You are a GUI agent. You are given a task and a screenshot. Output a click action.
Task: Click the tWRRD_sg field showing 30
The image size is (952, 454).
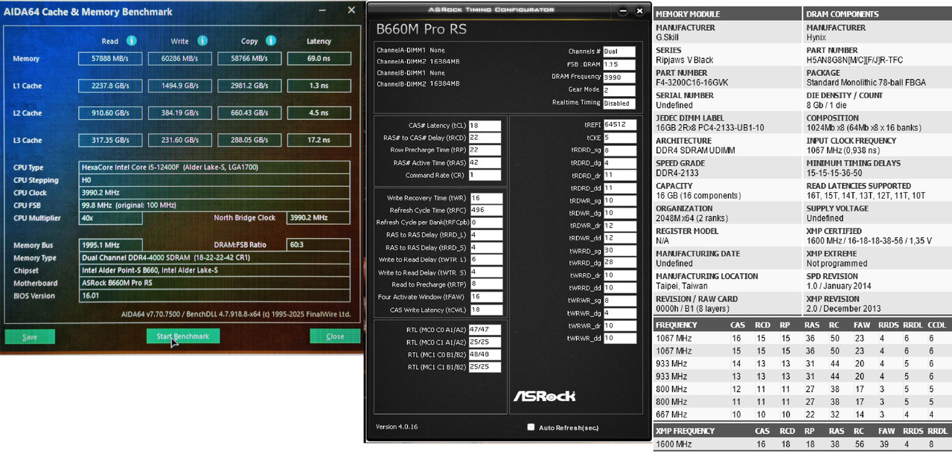click(619, 251)
